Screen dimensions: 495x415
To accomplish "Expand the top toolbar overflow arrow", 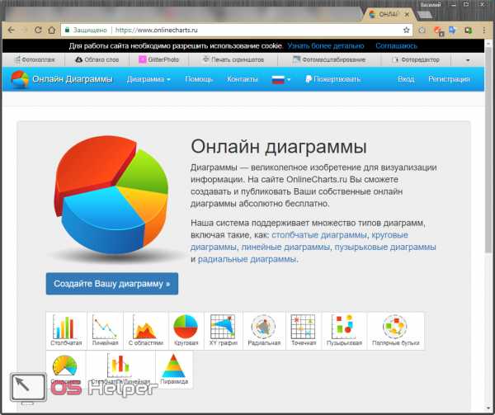I will click(x=468, y=60).
